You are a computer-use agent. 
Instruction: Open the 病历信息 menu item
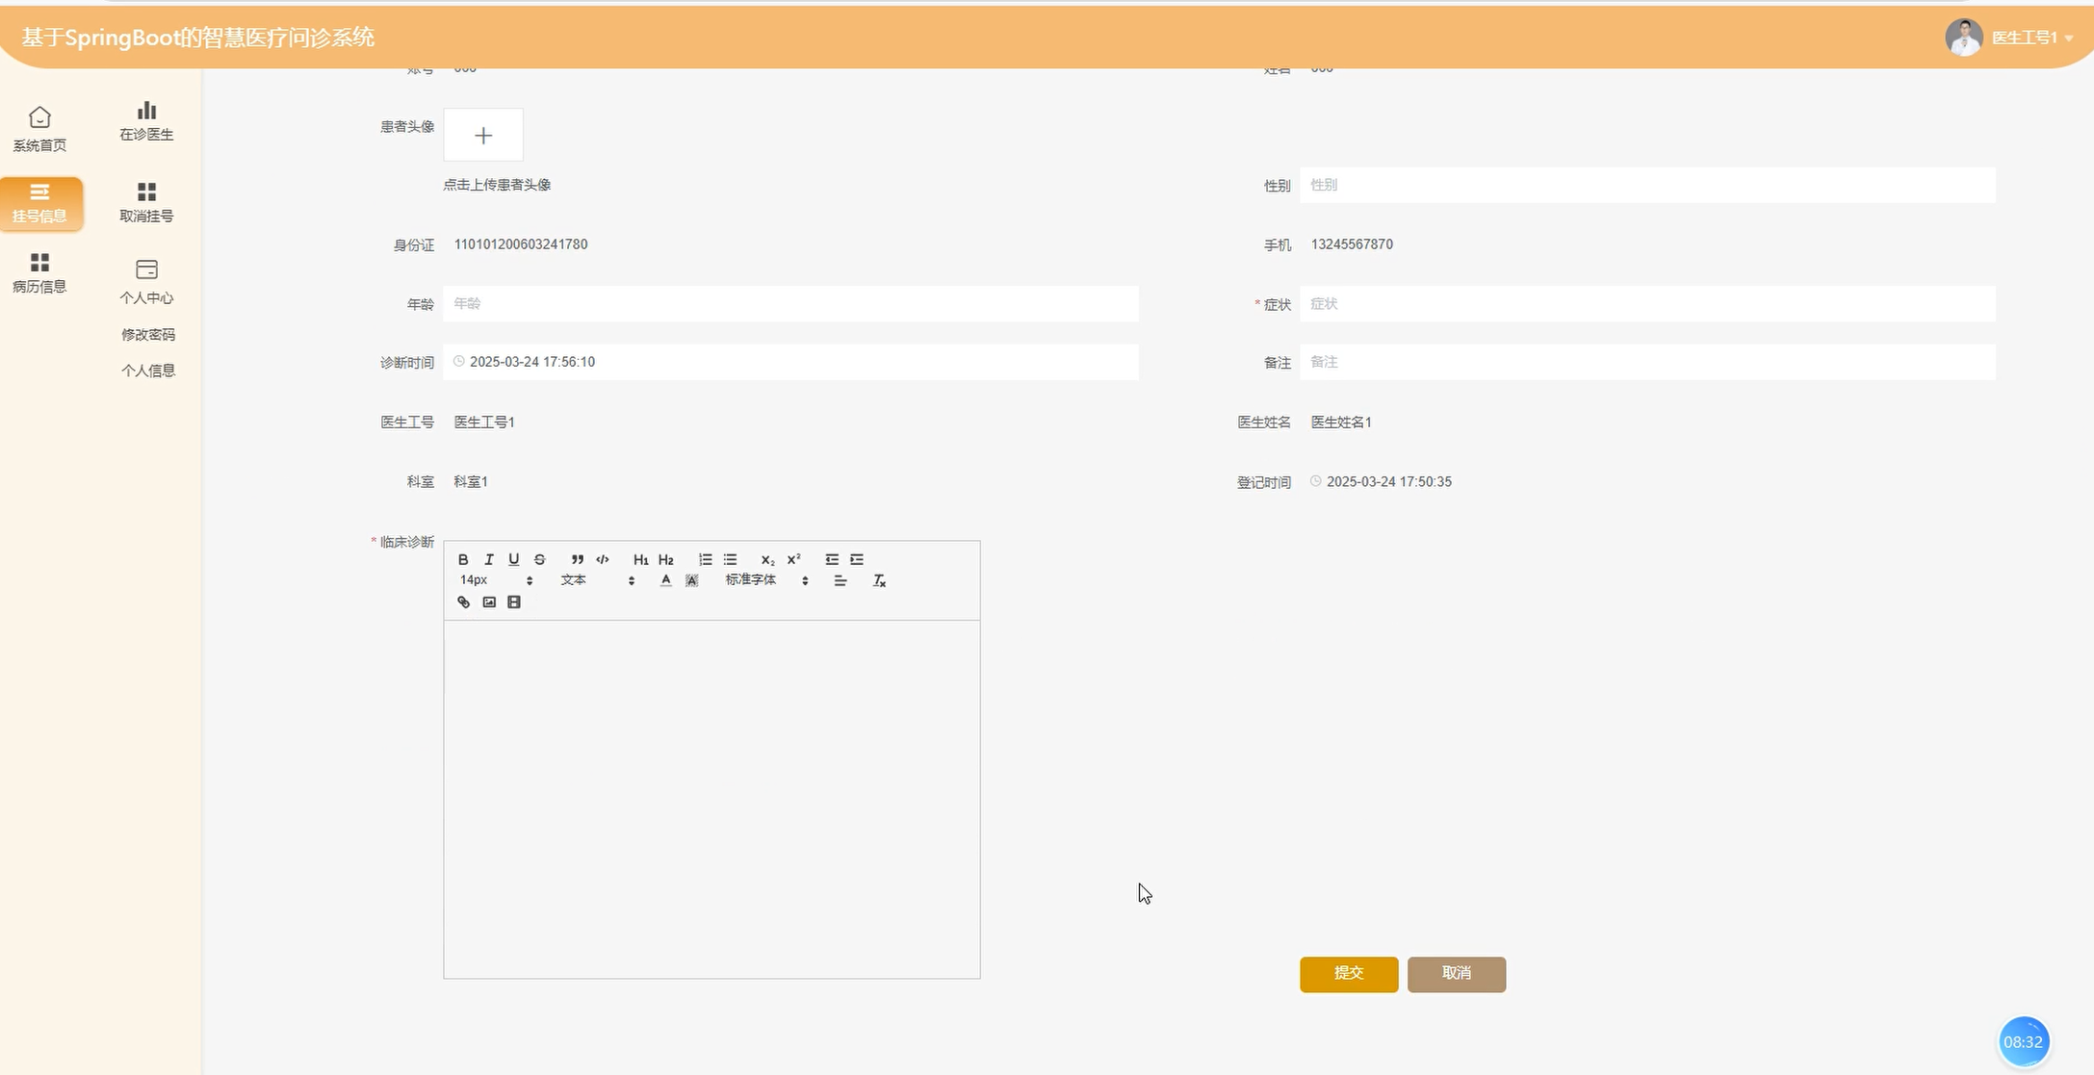[39, 272]
